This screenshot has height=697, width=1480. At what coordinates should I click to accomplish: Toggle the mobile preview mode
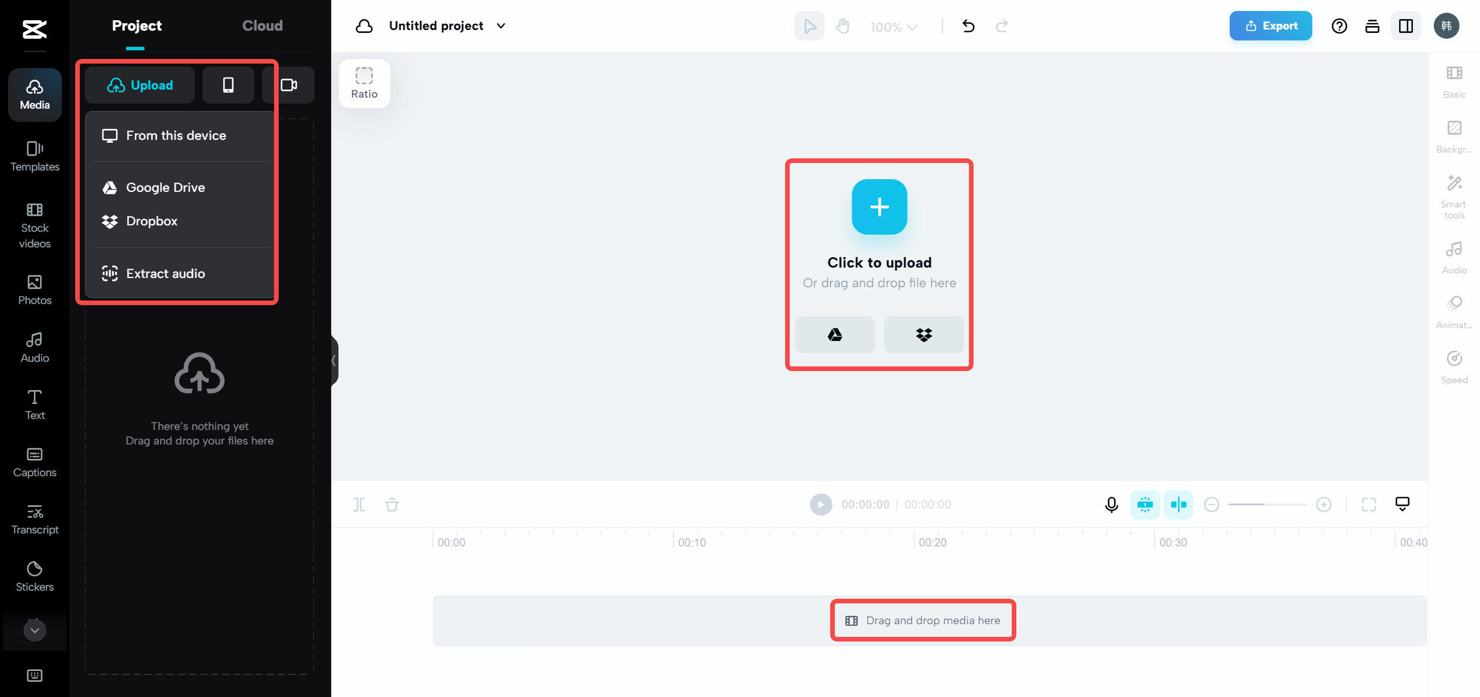[x=228, y=85]
